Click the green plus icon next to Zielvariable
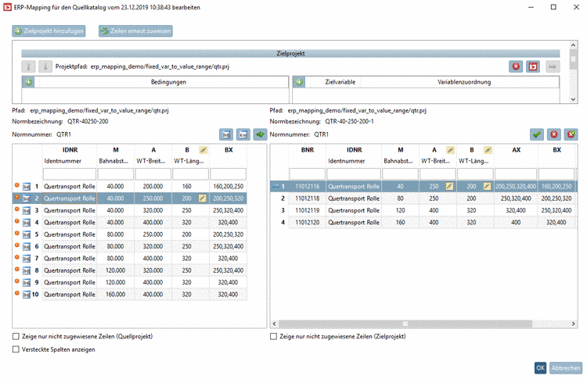The height and width of the screenshot is (379, 587). (x=299, y=82)
